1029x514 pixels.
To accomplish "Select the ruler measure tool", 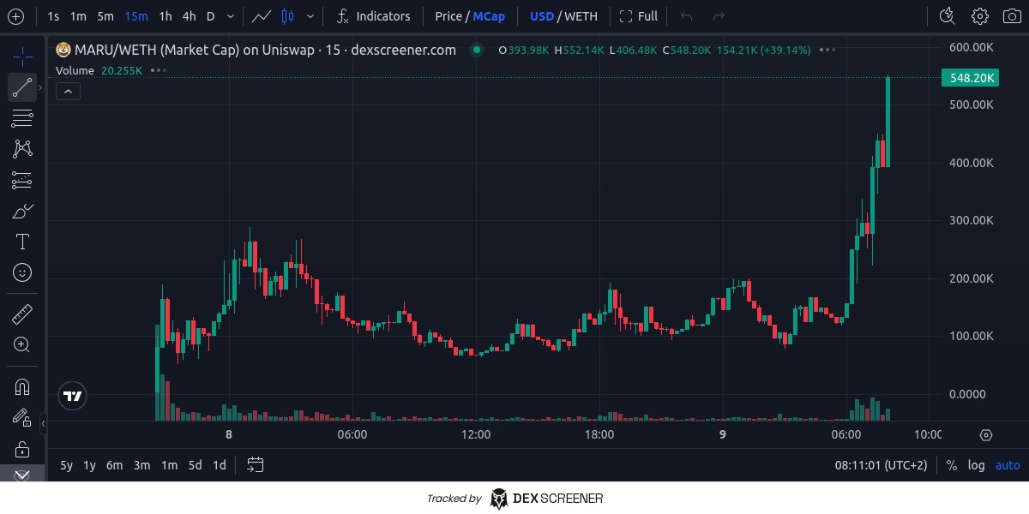I will 22,314.
